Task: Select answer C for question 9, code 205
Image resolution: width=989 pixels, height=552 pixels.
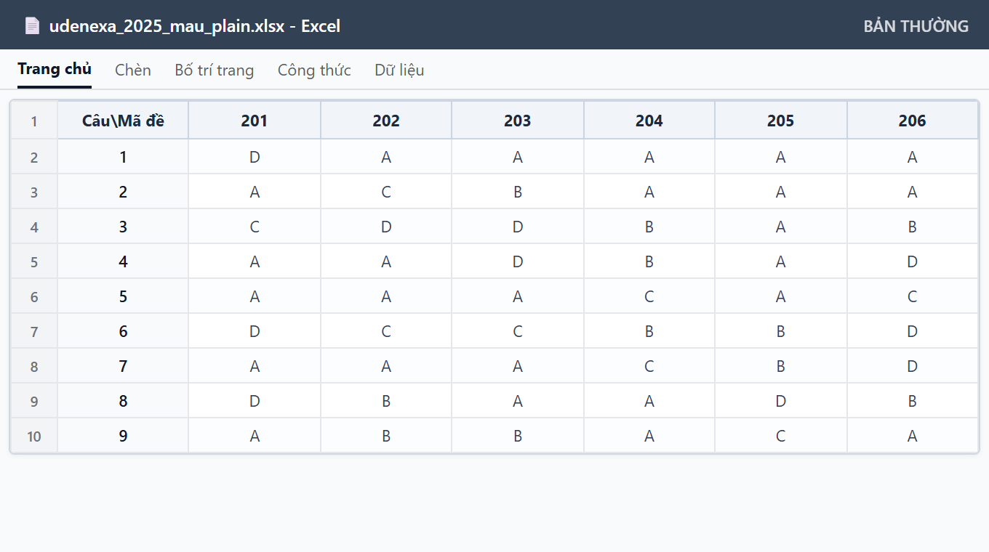Action: 781,436
